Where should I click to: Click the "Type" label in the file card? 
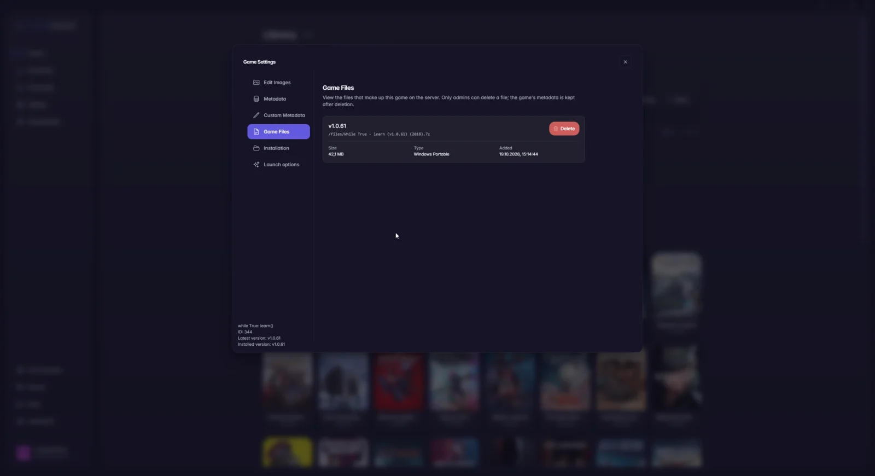coord(418,148)
